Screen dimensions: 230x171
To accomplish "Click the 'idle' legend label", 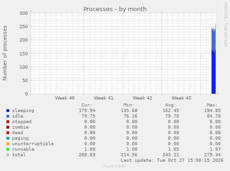I will click(x=18, y=116).
